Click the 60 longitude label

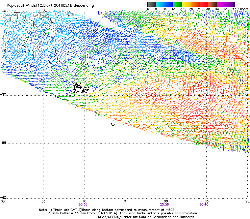click(x=3, y=201)
